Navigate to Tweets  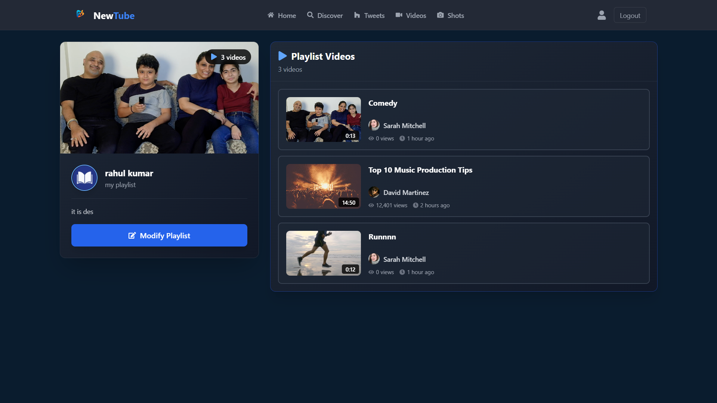(369, 15)
